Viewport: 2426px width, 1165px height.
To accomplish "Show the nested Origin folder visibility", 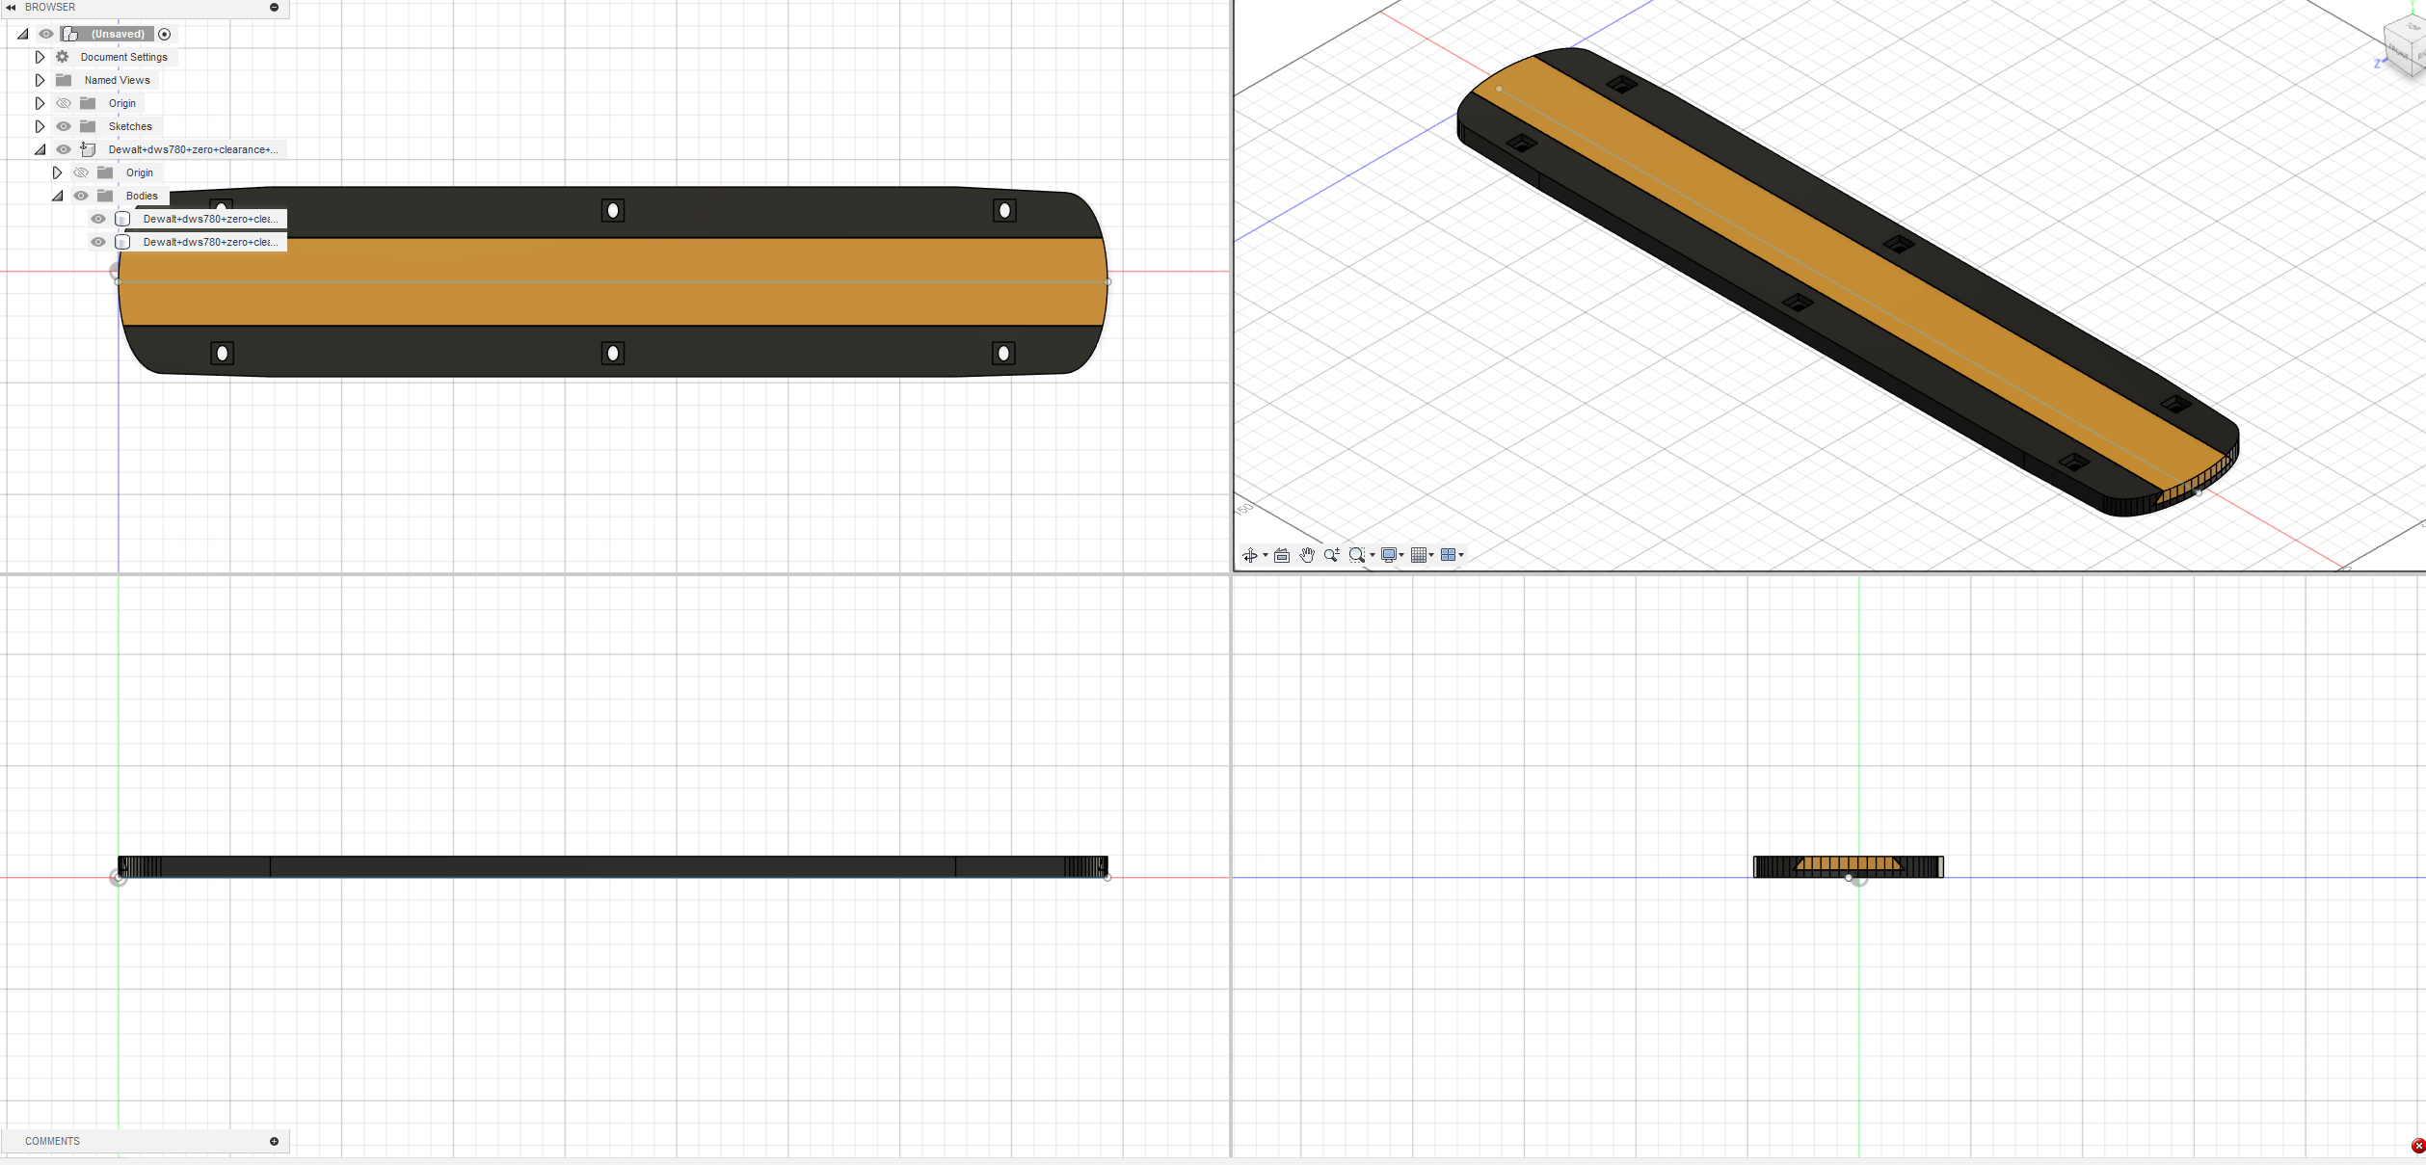I will point(81,172).
